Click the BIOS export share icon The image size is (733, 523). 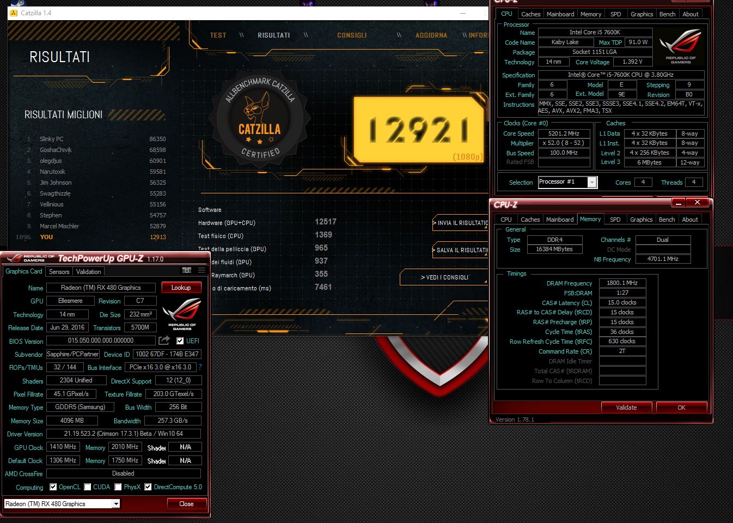164,340
